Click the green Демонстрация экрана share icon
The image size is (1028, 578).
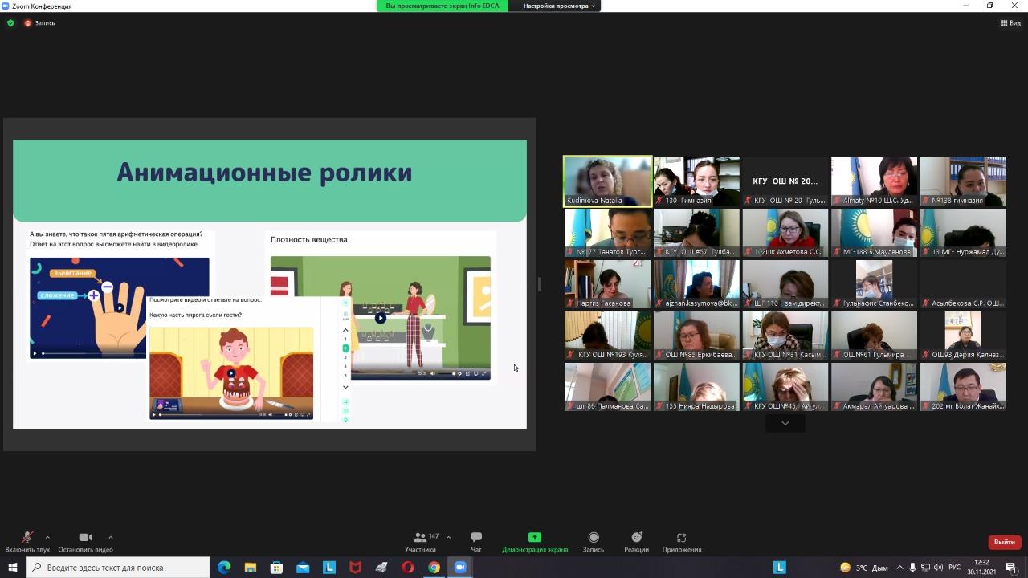tap(534, 537)
